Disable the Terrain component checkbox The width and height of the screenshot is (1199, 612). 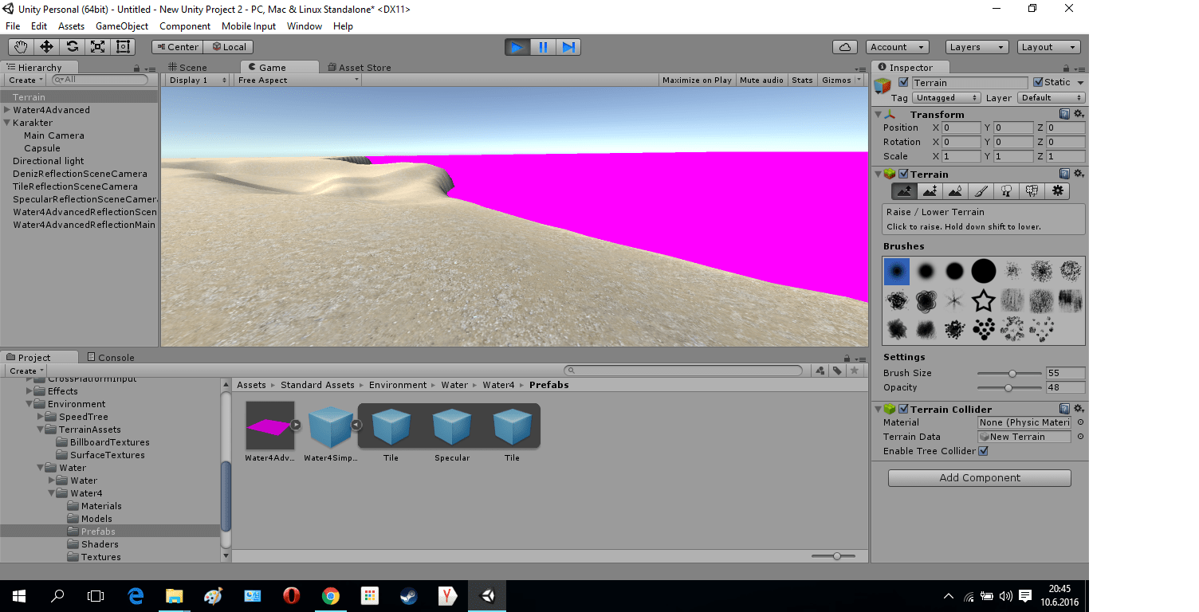[x=903, y=174]
